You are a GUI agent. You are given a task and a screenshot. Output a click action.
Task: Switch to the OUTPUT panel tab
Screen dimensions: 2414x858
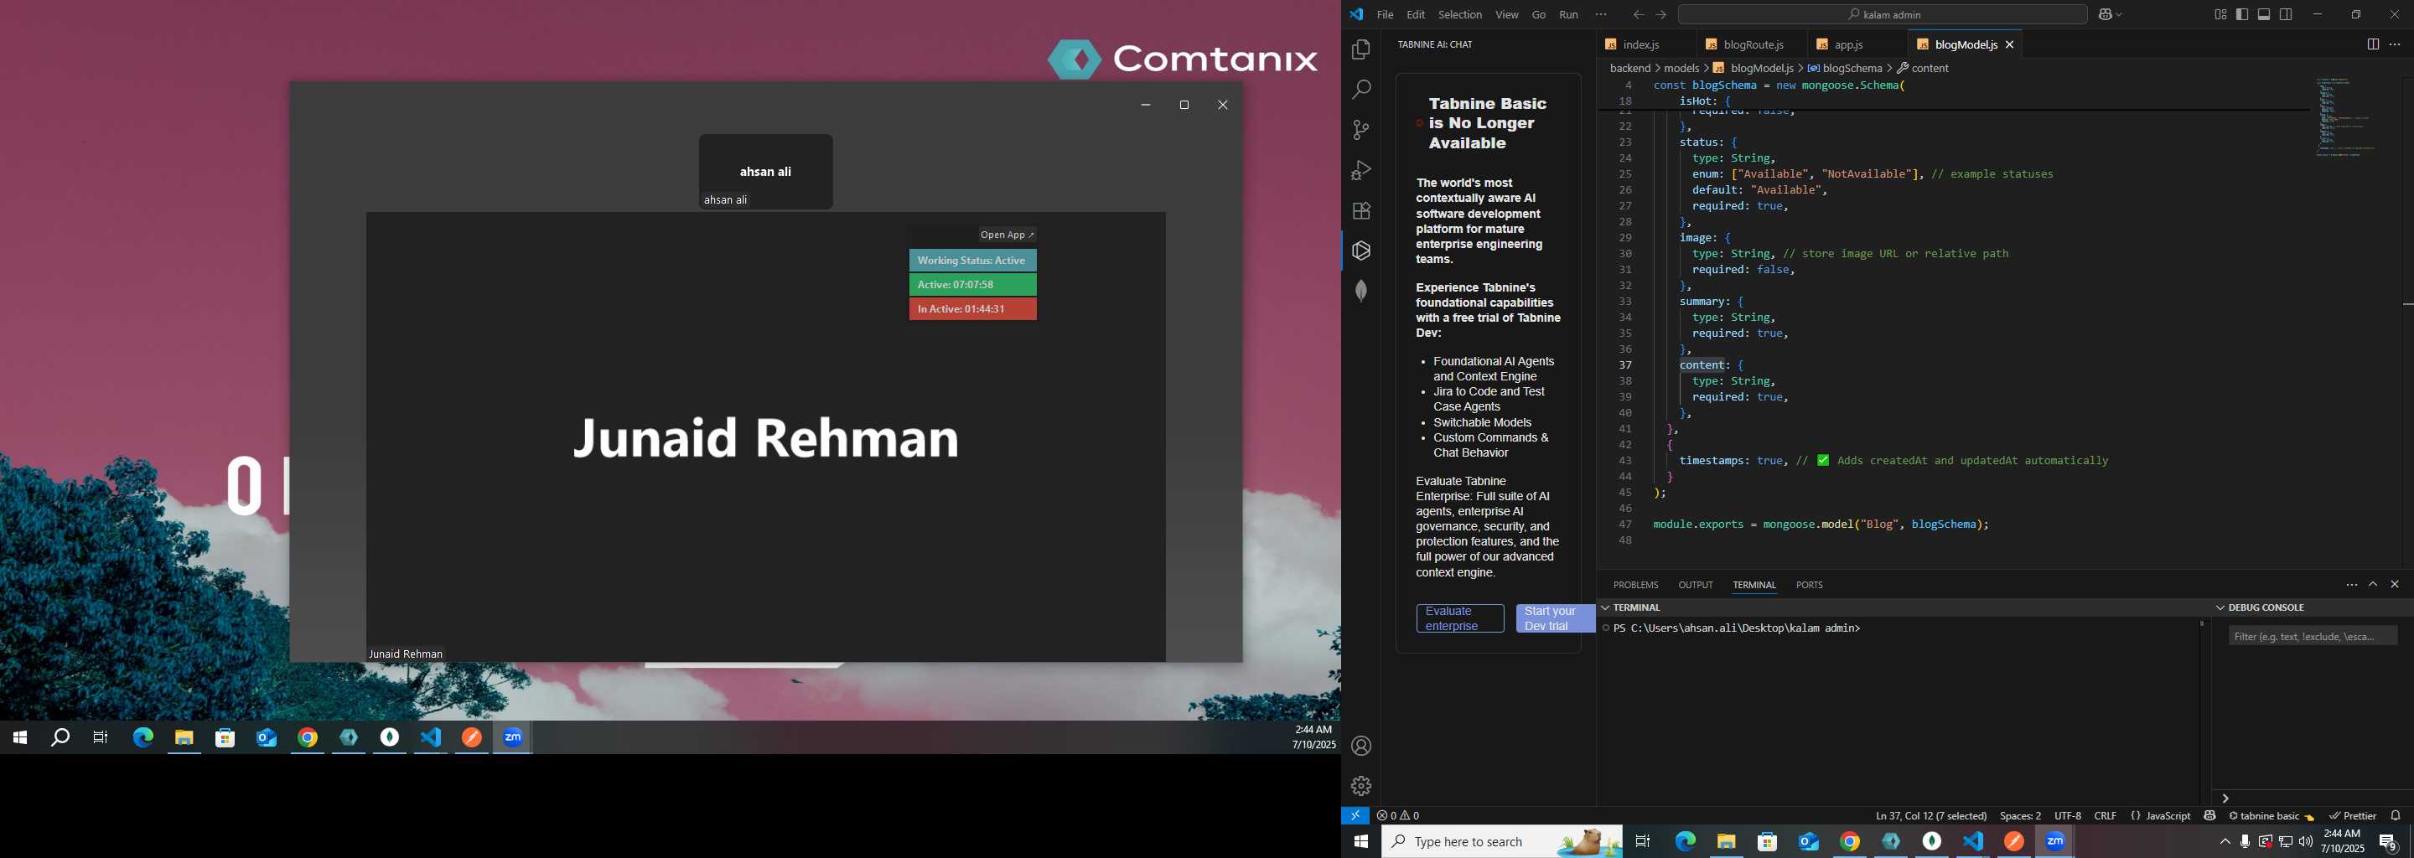coord(1695,585)
